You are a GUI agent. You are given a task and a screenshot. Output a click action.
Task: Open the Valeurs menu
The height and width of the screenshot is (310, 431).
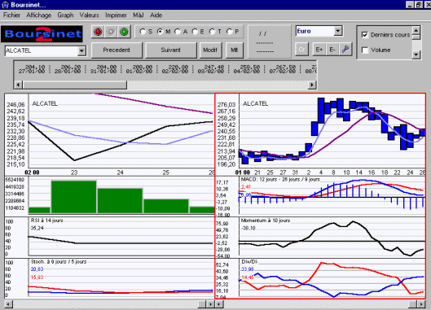89,15
